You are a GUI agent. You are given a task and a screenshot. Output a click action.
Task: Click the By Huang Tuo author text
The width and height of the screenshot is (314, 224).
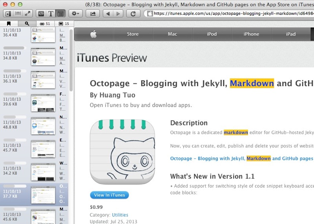(x=113, y=95)
